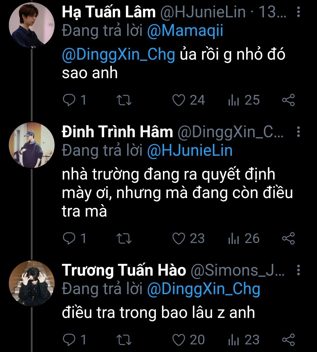Screen dimensions: 317x352
Task: Reply to Đinh Trình Hâm's tweet
Action: [69, 238]
